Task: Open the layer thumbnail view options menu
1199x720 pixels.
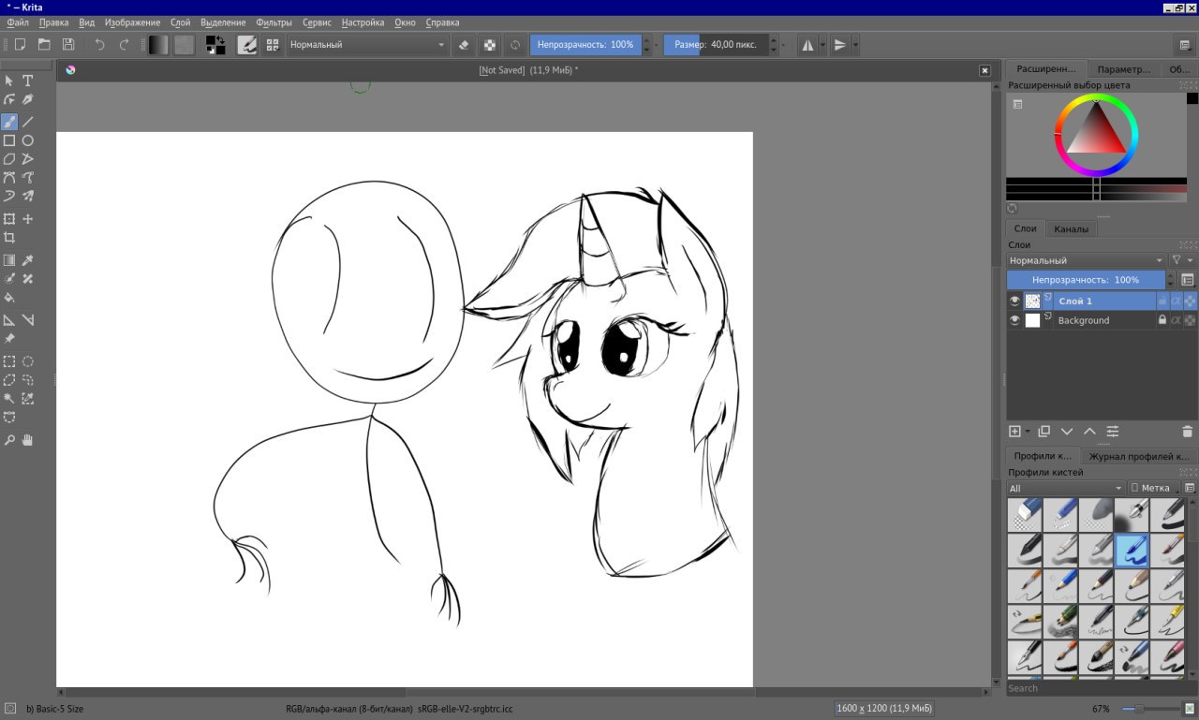Action: [x=1188, y=280]
